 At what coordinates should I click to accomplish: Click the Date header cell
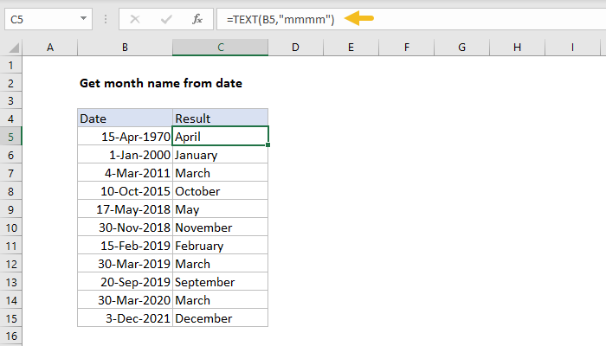click(125, 118)
